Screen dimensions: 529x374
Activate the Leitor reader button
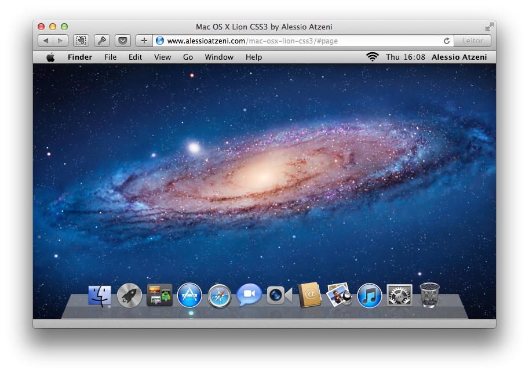pyautogui.click(x=472, y=41)
